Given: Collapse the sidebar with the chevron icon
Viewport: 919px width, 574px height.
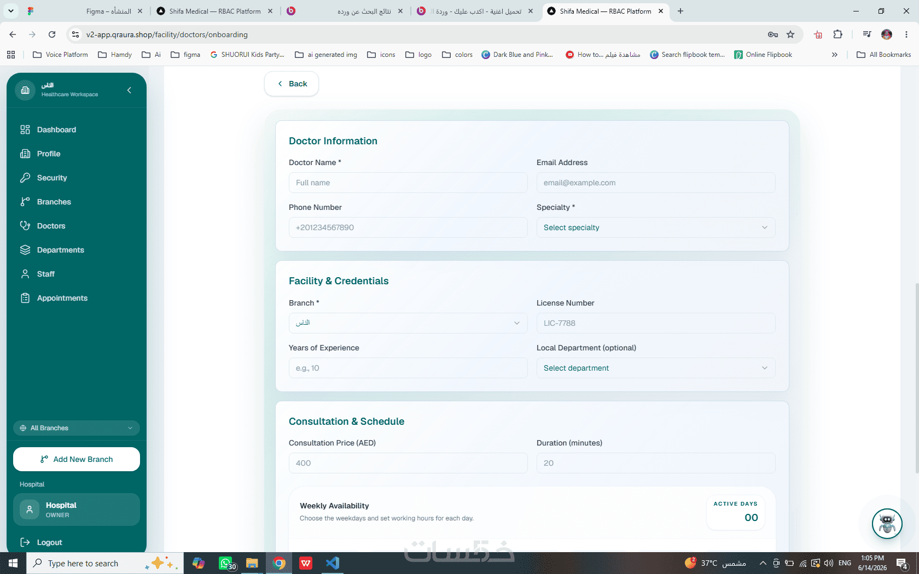Looking at the screenshot, I should pos(129,90).
